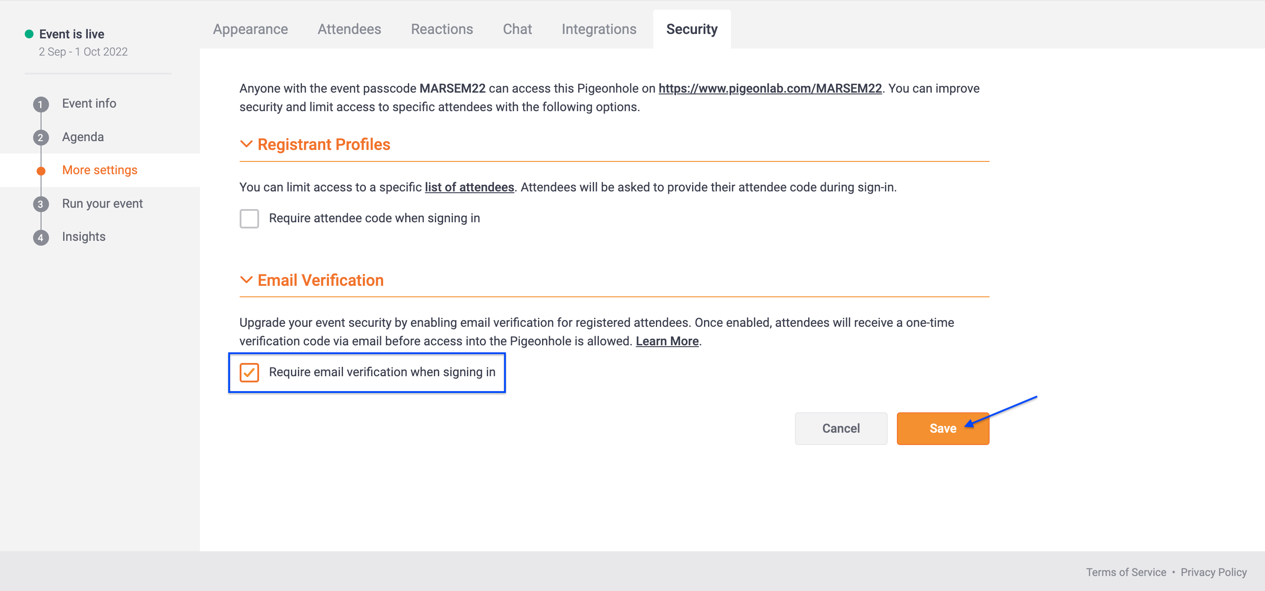Uncheck Require email verification checkbox
The height and width of the screenshot is (591, 1265).
[249, 372]
